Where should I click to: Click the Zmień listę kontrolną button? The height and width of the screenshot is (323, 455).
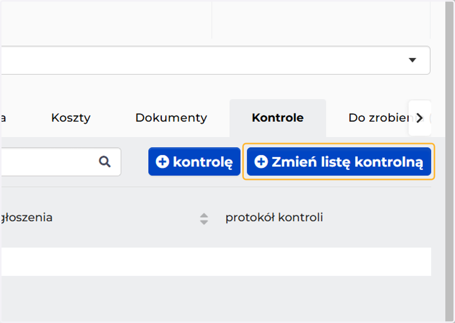click(x=339, y=162)
